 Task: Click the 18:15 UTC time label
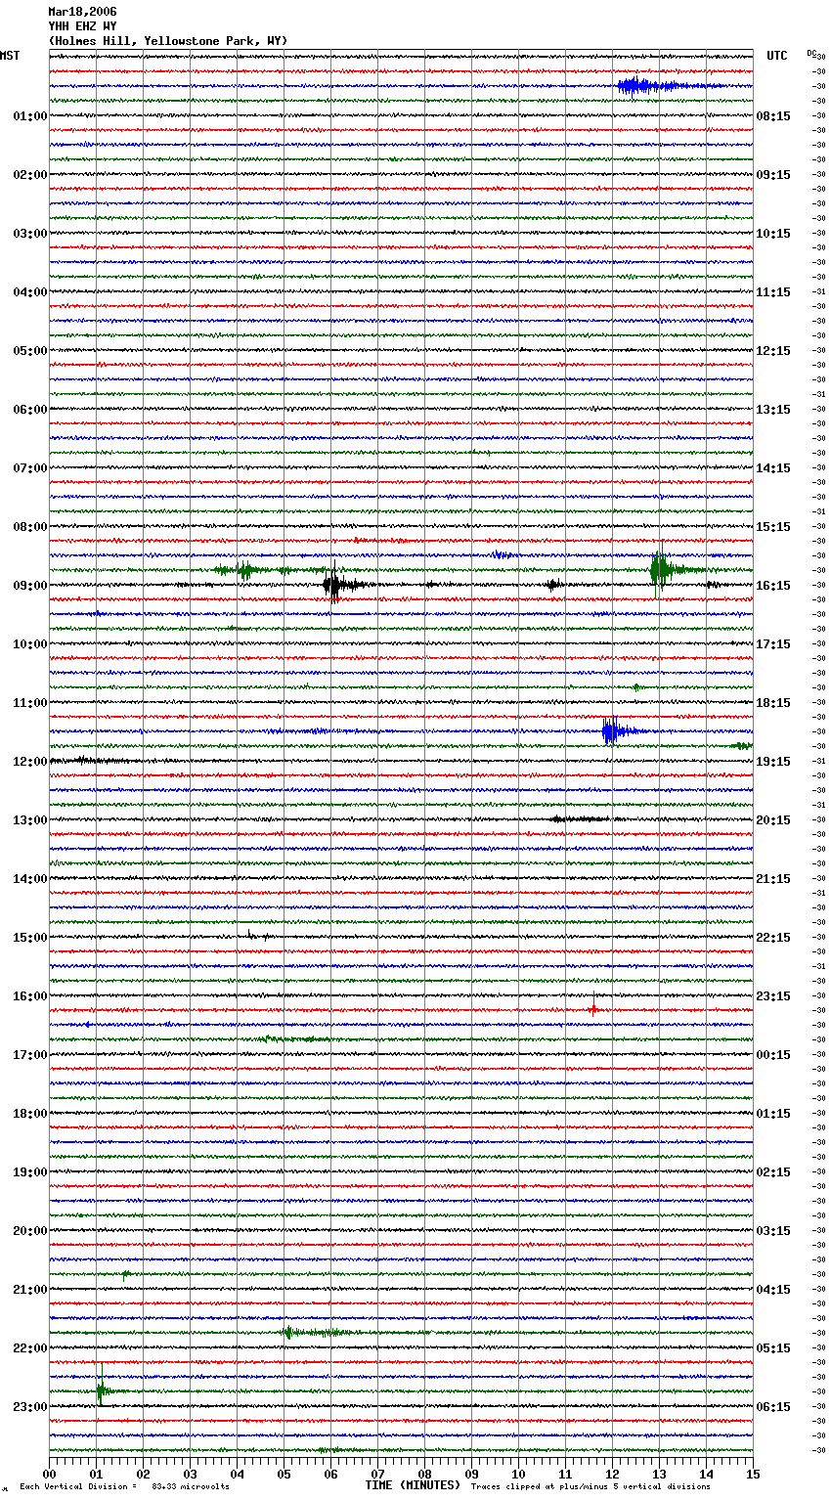point(773,703)
